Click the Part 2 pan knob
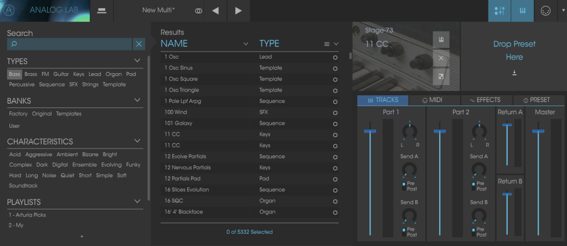The width and height of the screenshot is (567, 246). (479, 132)
